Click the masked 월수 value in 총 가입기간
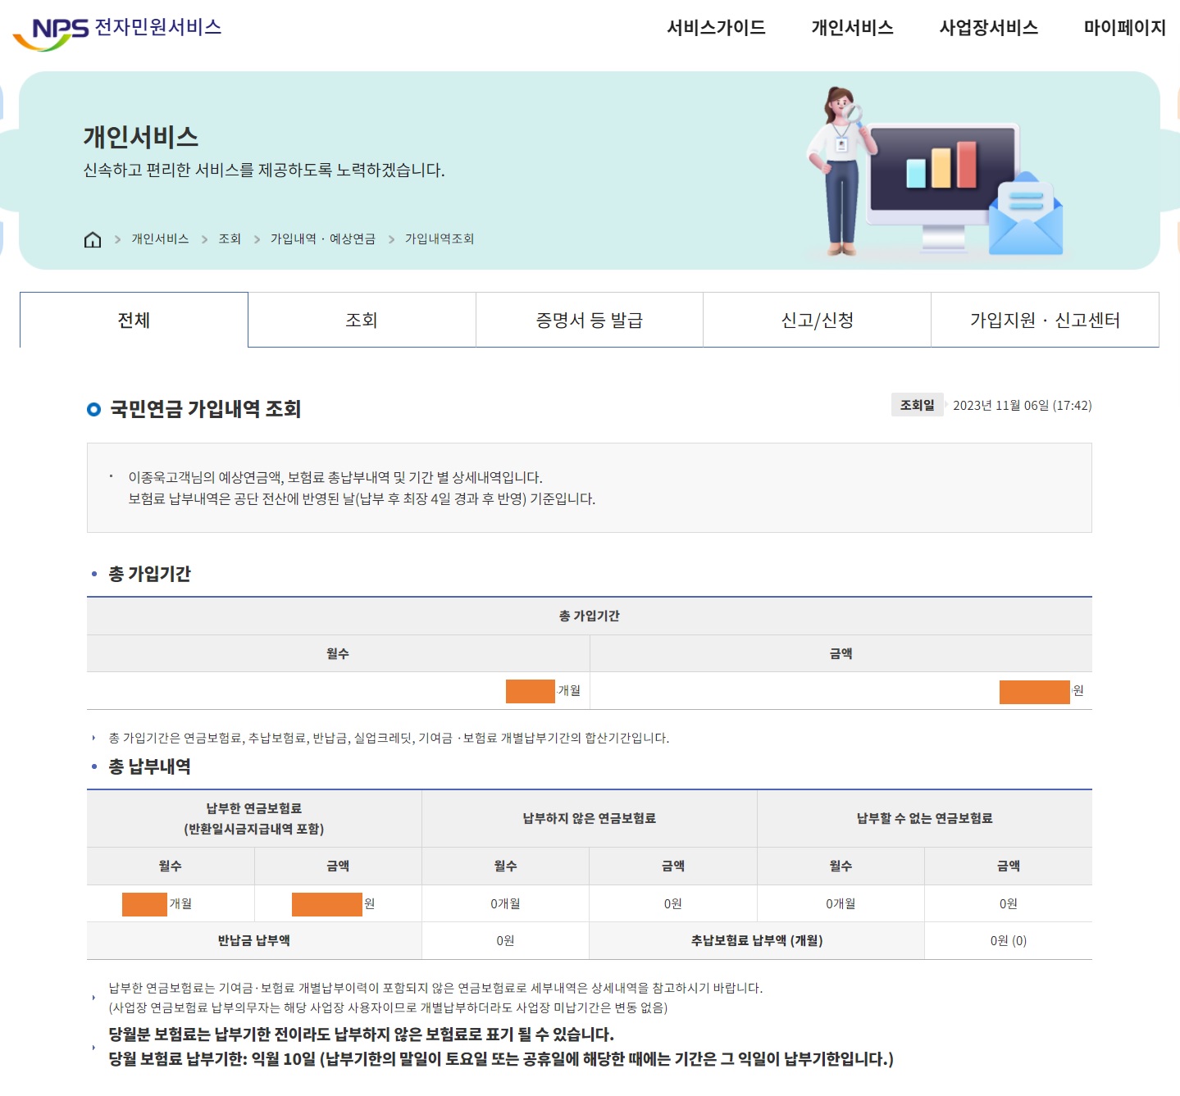1180x1096 pixels. pos(529,690)
